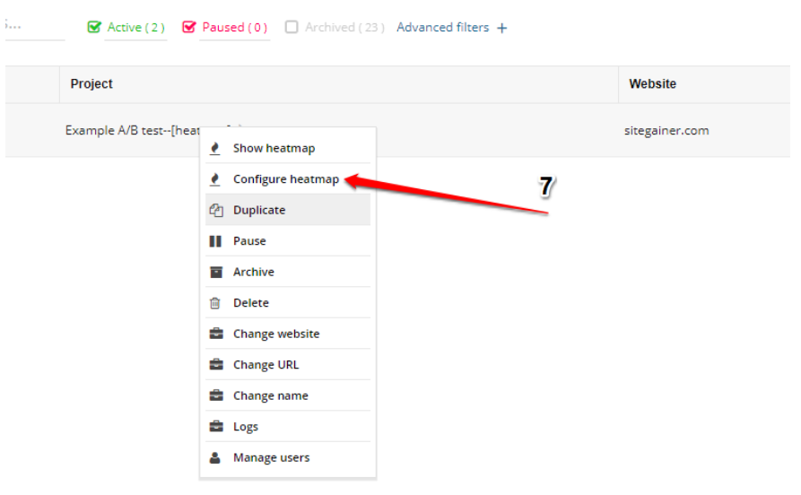Click the Project column header
801x495 pixels.
(x=91, y=83)
